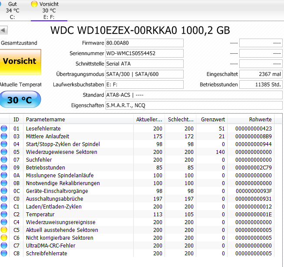Click the Mittlere Anlaufzeit parameter name
The height and width of the screenshot is (267, 284).
tap(47, 136)
